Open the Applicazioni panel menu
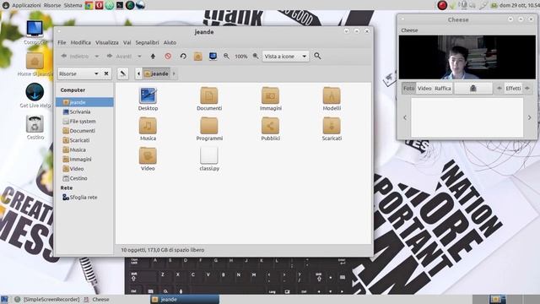This screenshot has height=304, width=540. click(x=26, y=6)
